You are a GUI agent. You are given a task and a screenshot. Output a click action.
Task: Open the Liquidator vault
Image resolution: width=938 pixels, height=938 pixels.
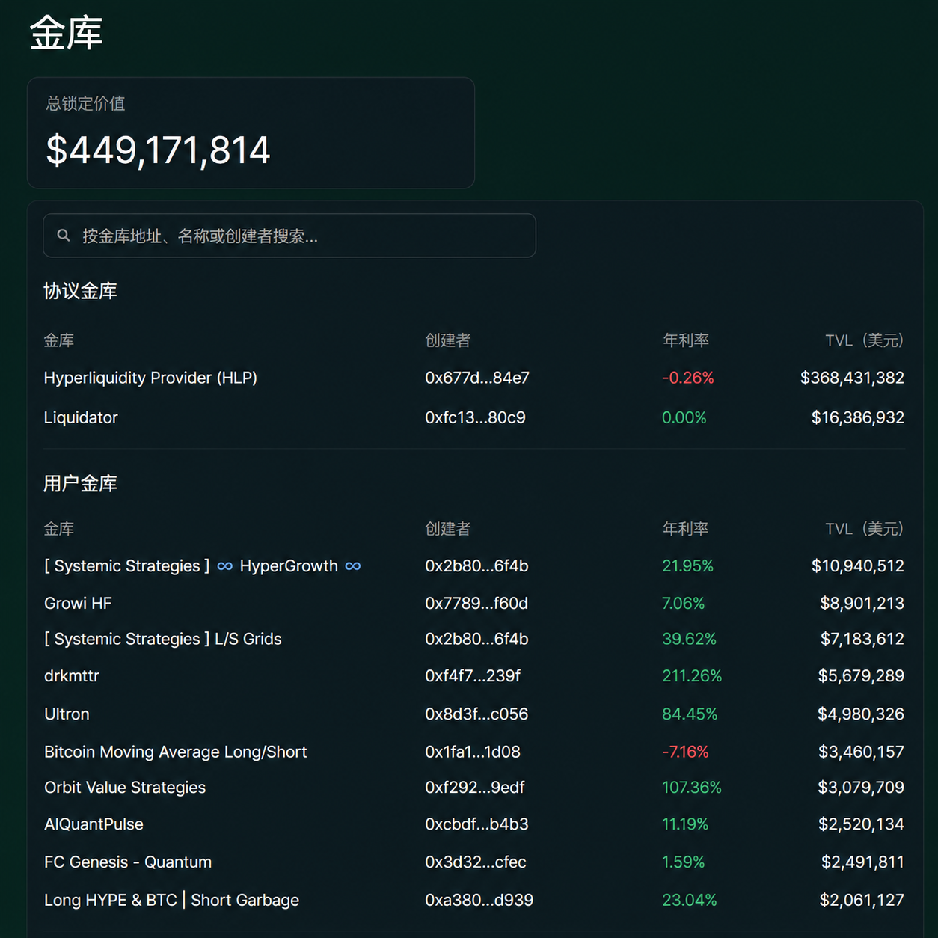tap(81, 417)
